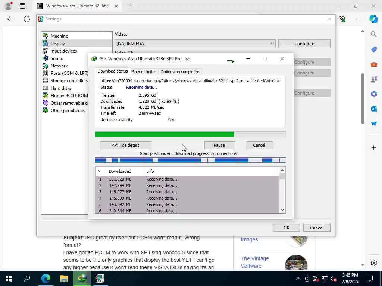Open Other removable devices icon
Viewport: 382px width, 286px height.
(x=46, y=103)
